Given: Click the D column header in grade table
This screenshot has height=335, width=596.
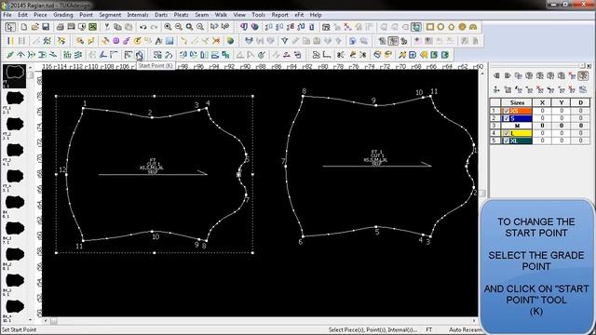Looking at the screenshot, I should pos(580,102).
